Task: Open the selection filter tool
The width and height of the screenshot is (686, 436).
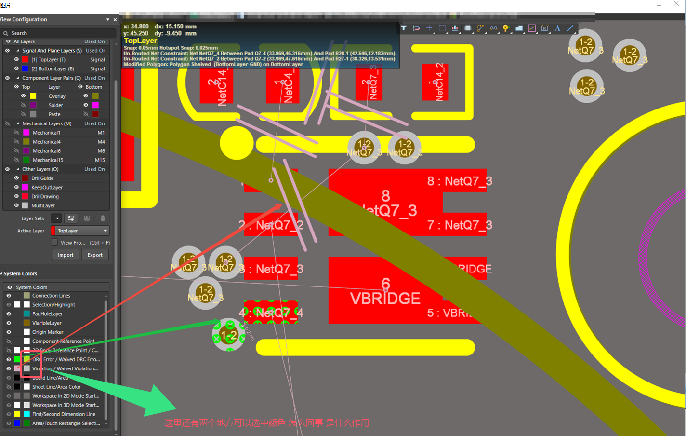Action: (404, 28)
